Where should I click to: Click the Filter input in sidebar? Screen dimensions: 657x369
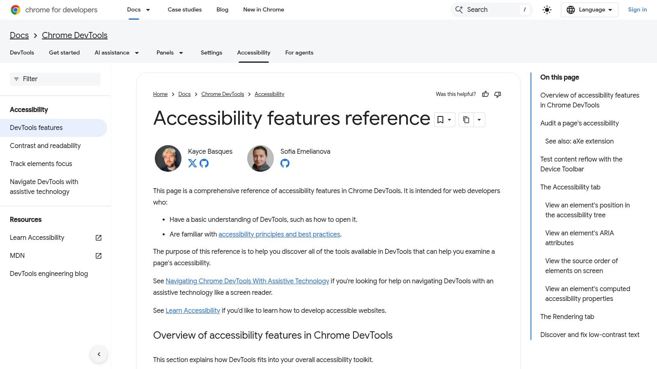pyautogui.click(x=55, y=79)
